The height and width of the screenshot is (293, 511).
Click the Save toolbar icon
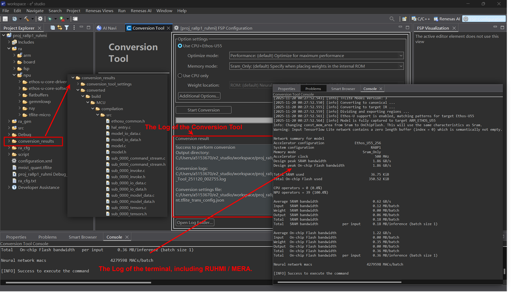tap(5, 19)
